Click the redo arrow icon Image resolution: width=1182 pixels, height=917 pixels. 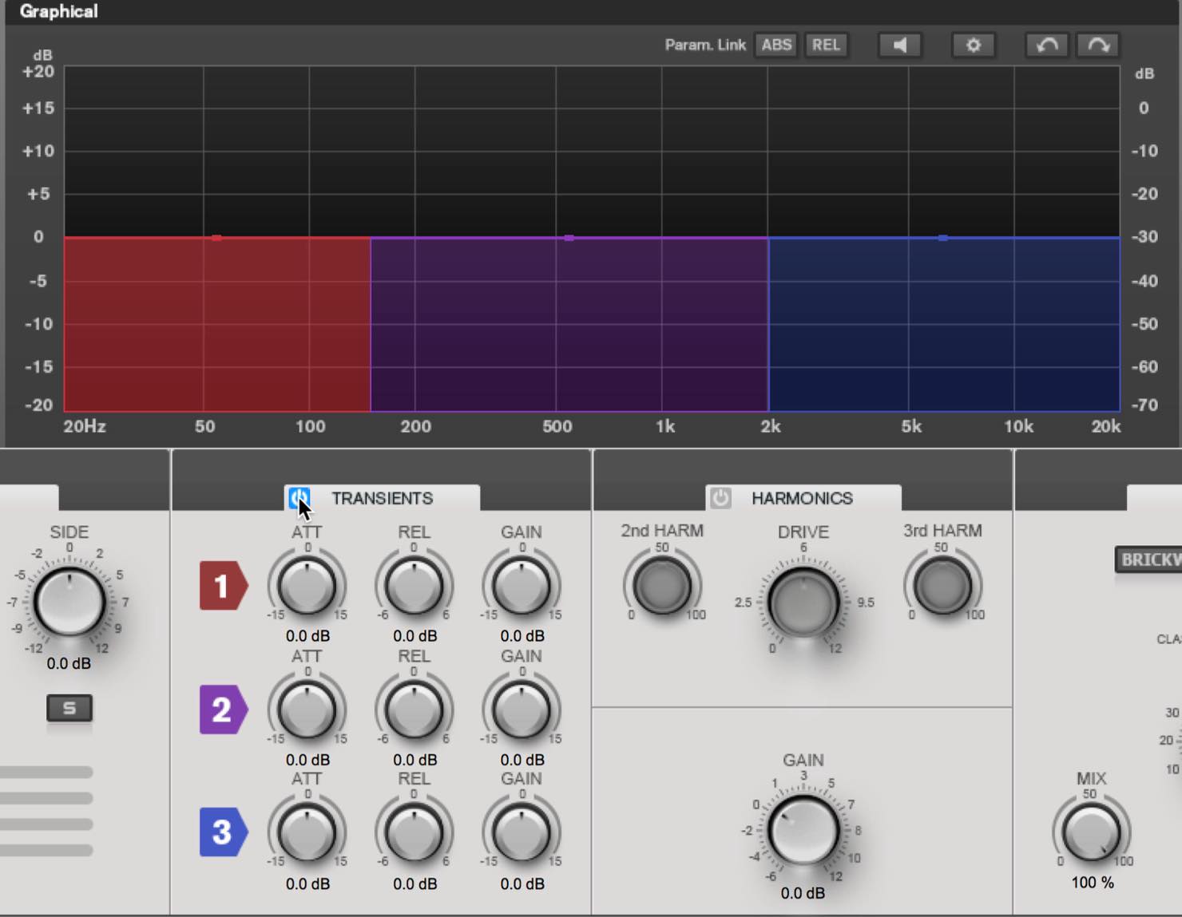(x=1098, y=45)
